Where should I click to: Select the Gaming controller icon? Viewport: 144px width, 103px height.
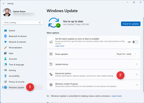[5, 70]
